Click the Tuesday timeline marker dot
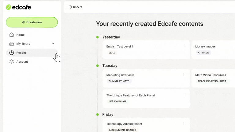The width and height of the screenshot is (235, 132). pyautogui.click(x=97, y=66)
